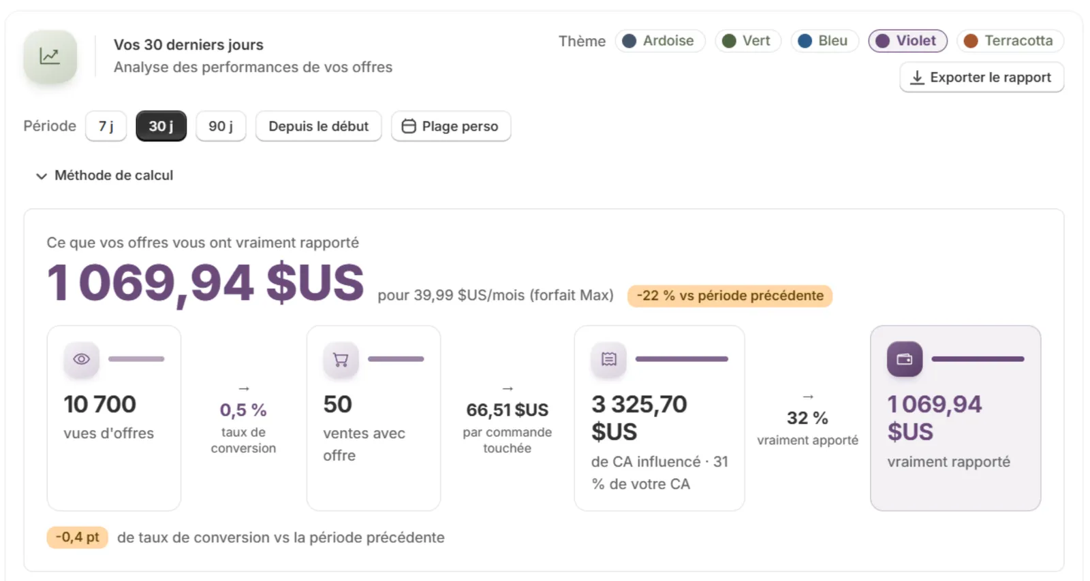Select the Ardoise theme
This screenshot has width=1090, height=581.
(659, 41)
